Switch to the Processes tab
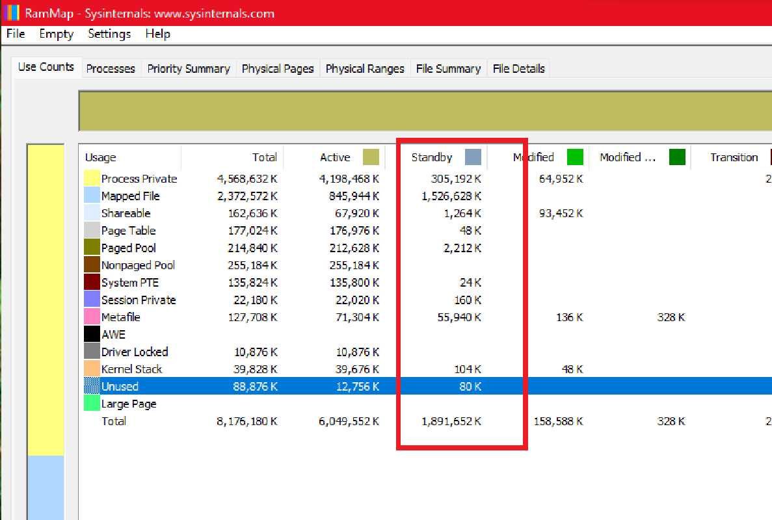This screenshot has height=520, width=772. (x=111, y=68)
